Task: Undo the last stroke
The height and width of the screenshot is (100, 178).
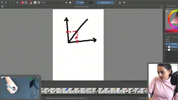Action: pyautogui.click(x=10, y=2)
